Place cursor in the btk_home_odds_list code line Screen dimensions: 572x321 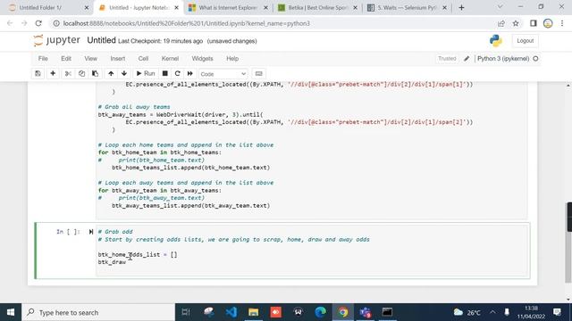(138, 254)
